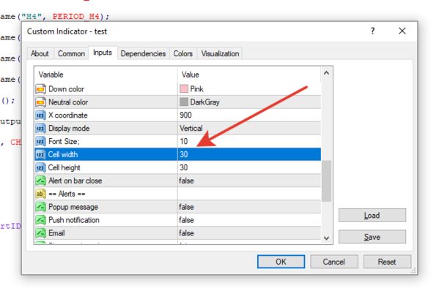
Task: Click the Neutral color row icon
Action: point(40,102)
